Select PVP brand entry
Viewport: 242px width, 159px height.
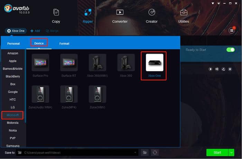[13, 138]
